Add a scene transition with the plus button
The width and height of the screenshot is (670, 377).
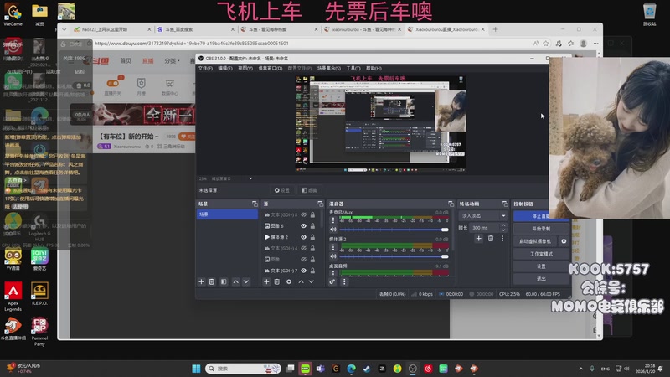(478, 239)
